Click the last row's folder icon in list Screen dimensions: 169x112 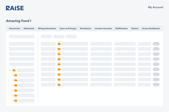pos(59,84)
